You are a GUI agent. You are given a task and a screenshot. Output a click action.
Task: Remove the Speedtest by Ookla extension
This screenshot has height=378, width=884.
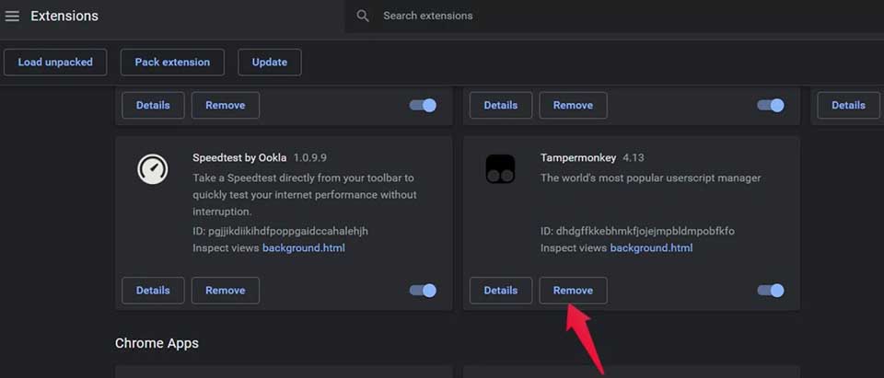pos(226,290)
